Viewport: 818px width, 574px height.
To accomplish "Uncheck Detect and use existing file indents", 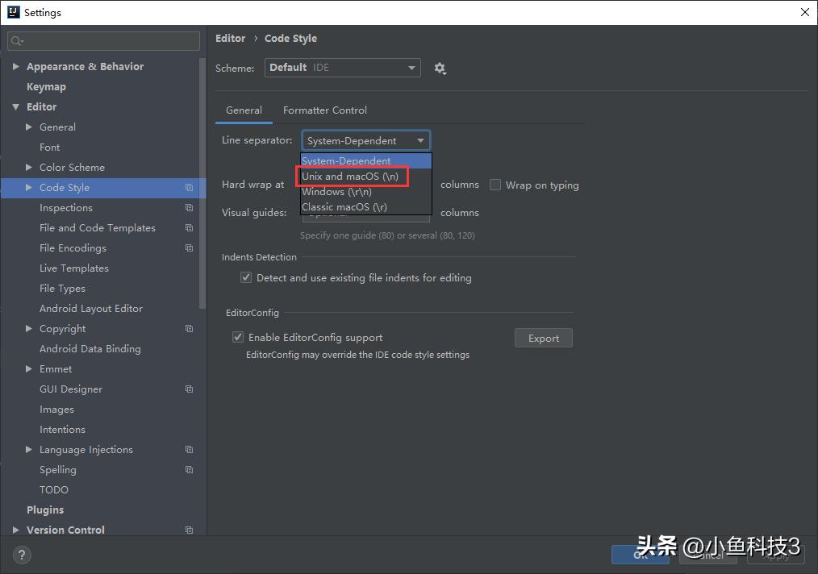I will click(x=246, y=277).
